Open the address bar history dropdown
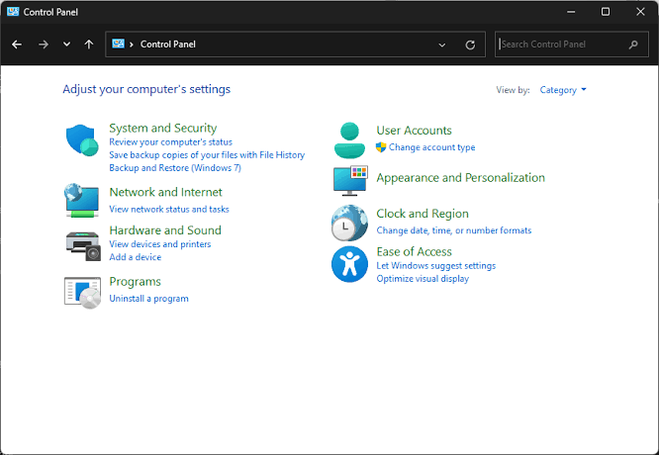 tap(441, 45)
